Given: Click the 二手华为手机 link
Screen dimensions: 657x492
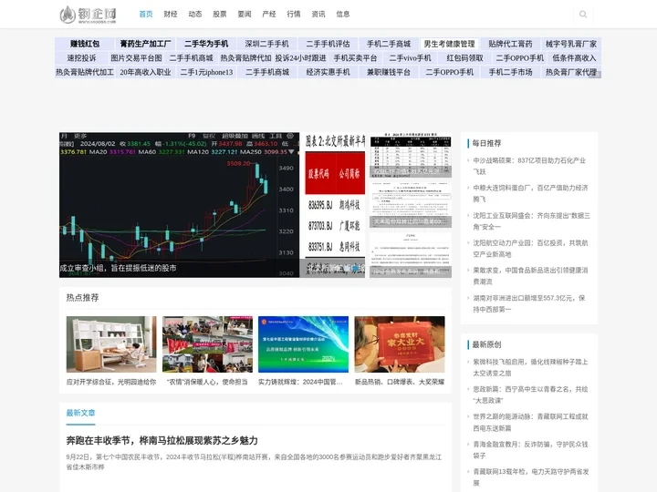Looking at the screenshot, I should click(206, 44).
